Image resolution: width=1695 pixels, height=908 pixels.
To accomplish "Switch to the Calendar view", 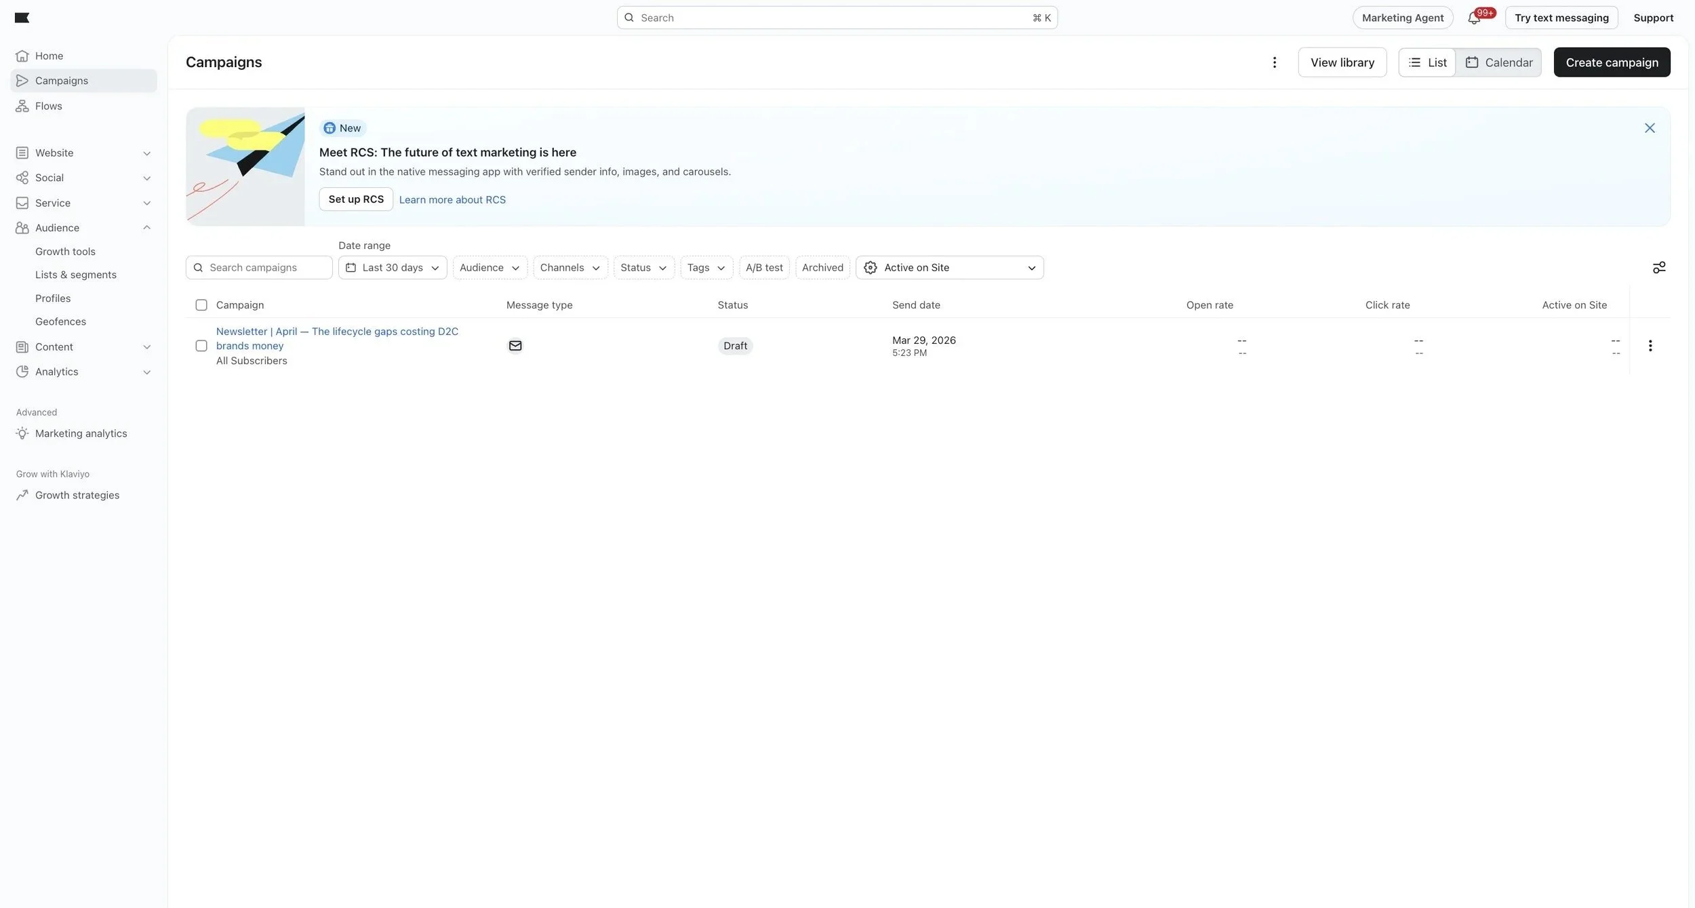I will coord(1498,62).
